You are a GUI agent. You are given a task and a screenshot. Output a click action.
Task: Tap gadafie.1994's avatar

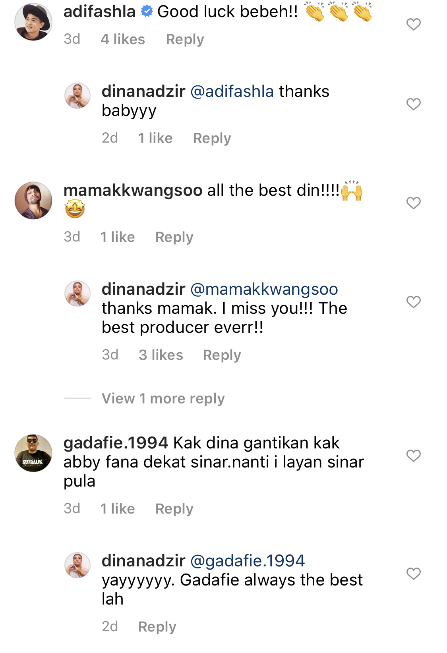point(33,453)
